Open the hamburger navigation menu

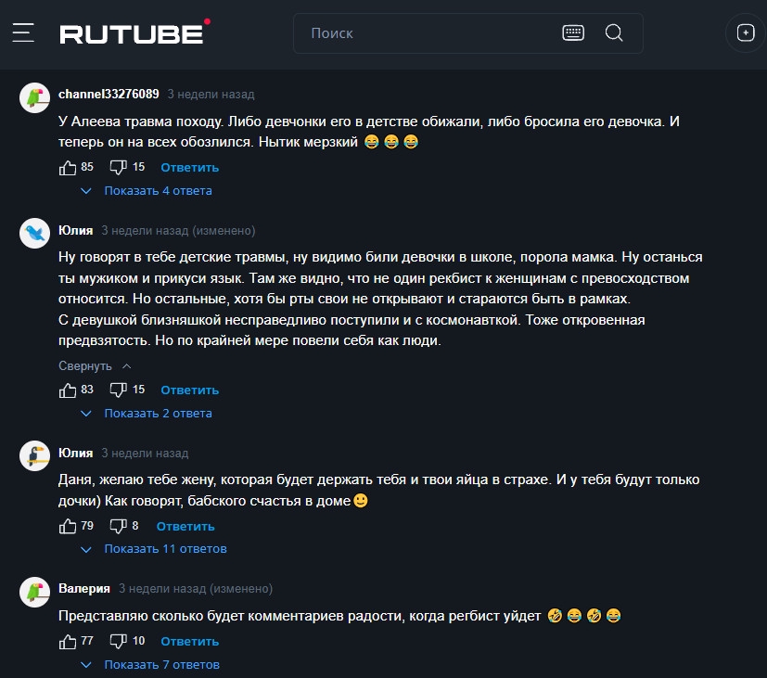(x=23, y=32)
